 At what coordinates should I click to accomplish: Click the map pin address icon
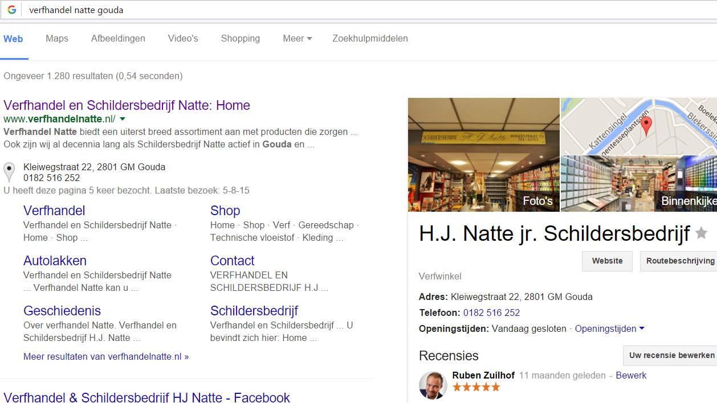9,172
